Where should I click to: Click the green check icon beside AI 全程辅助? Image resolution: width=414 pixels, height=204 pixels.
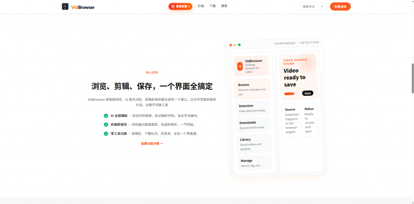106,116
